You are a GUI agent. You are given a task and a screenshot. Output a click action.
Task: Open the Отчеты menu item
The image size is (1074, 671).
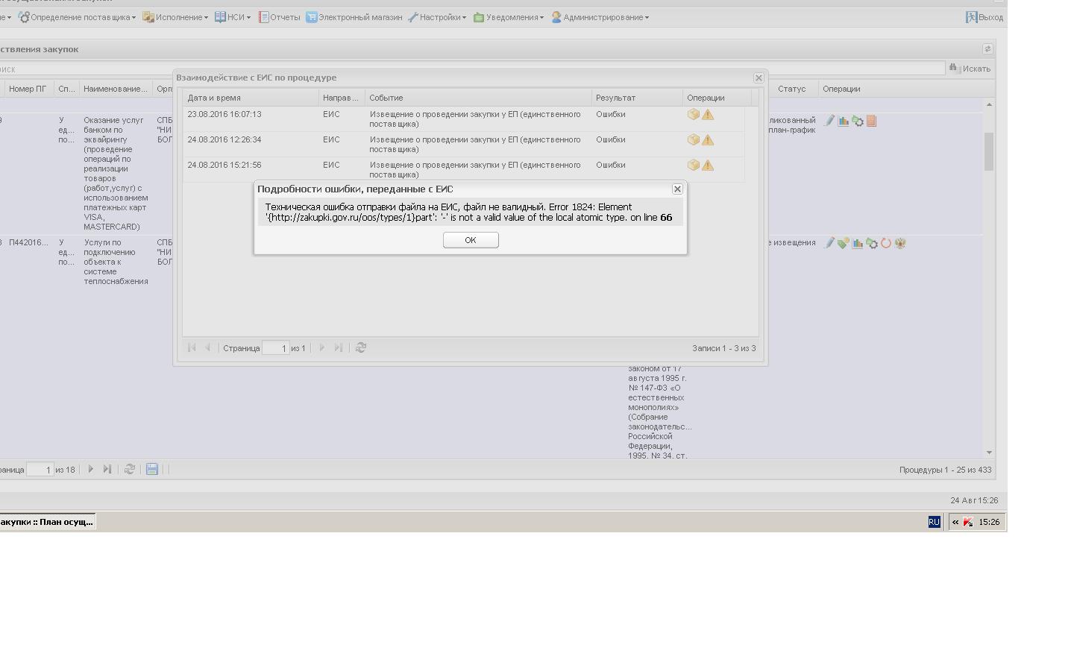click(x=280, y=17)
